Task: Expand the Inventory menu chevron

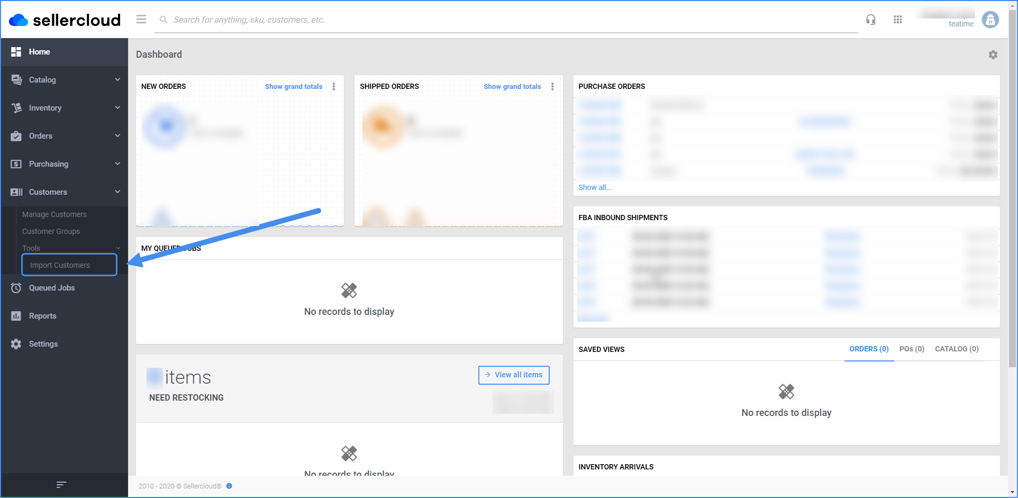Action: 117,107
